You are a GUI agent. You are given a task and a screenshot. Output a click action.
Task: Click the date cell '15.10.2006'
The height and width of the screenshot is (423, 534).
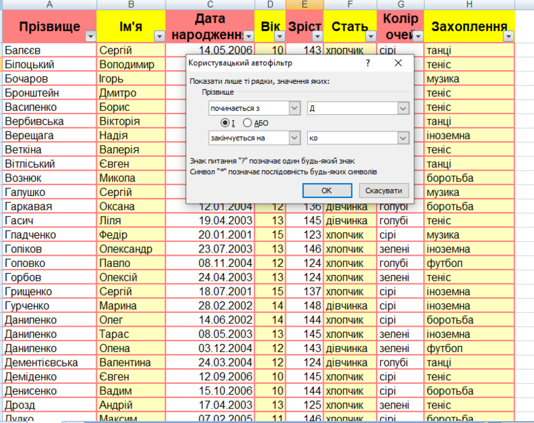coord(210,391)
